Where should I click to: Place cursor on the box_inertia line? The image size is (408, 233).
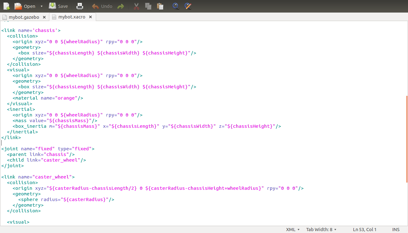147,126
